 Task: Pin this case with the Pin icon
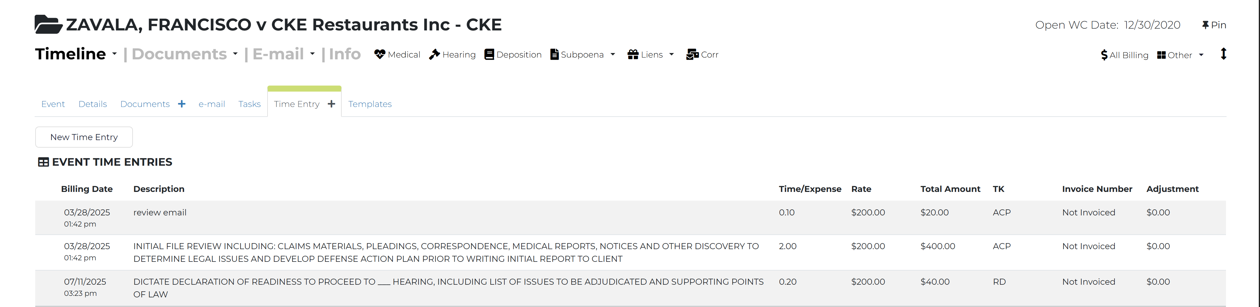point(1205,25)
